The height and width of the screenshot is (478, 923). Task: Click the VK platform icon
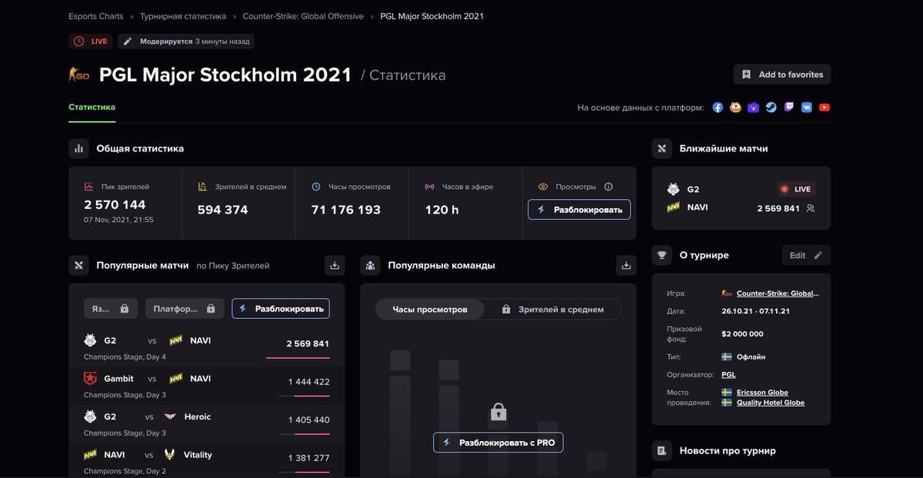[x=807, y=108]
